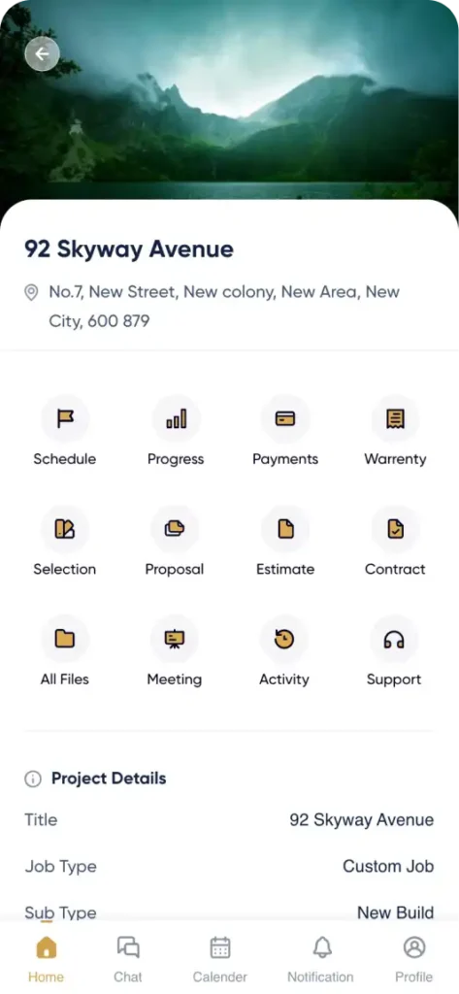This screenshot has width=459, height=994.
Task: Open the Progress bar chart icon
Action: coord(176,418)
